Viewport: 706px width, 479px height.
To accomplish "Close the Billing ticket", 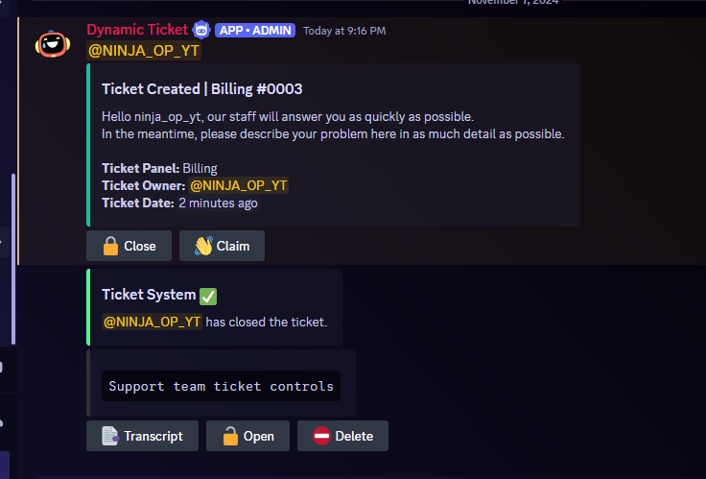I will tap(129, 246).
